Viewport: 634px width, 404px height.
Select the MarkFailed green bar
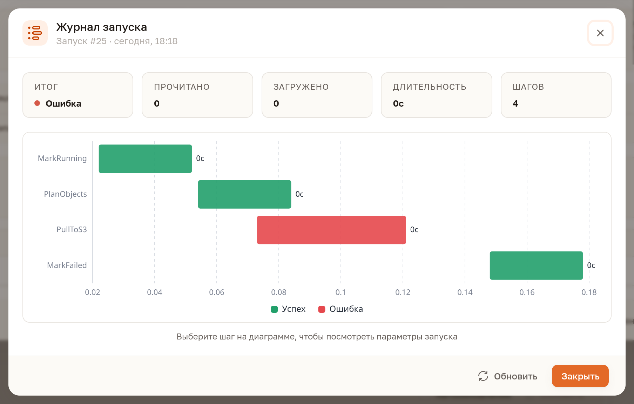point(536,265)
